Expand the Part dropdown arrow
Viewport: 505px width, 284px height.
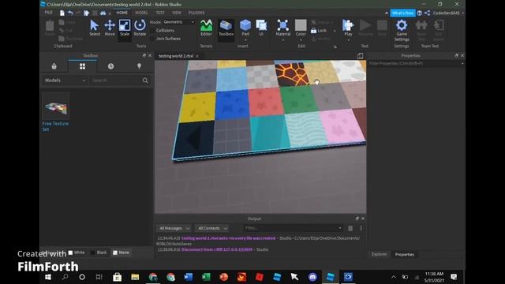point(245,40)
